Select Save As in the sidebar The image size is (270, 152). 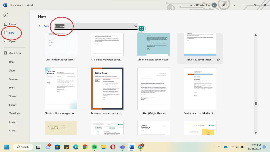click(x=13, y=79)
